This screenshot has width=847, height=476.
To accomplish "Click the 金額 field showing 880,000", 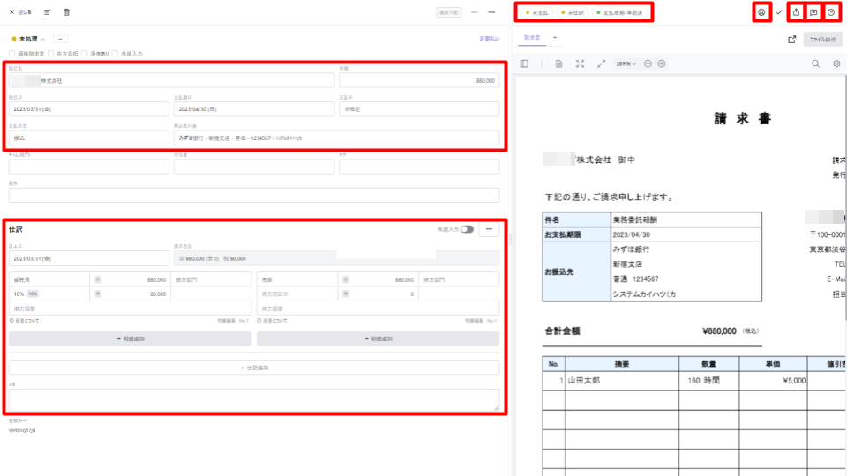I will click(419, 80).
